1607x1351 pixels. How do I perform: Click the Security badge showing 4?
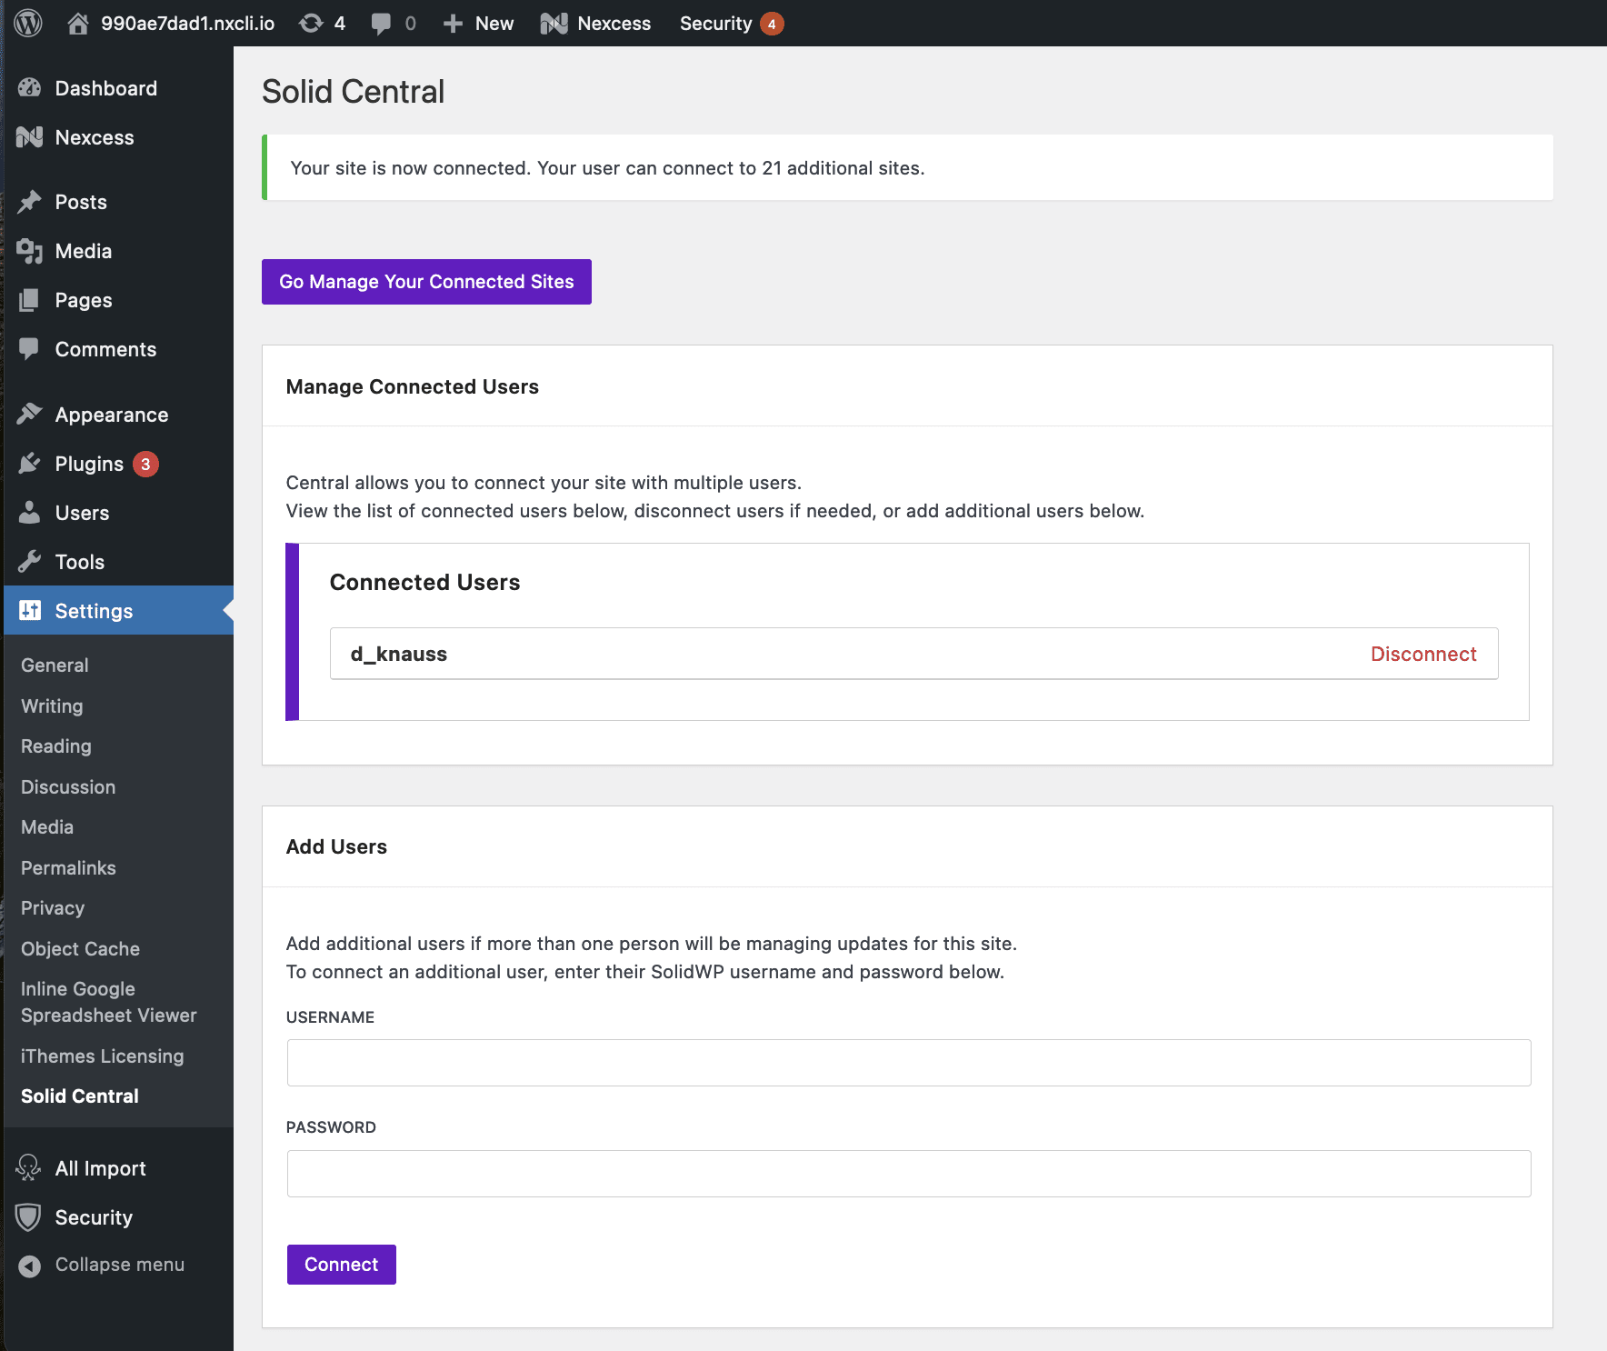point(772,24)
